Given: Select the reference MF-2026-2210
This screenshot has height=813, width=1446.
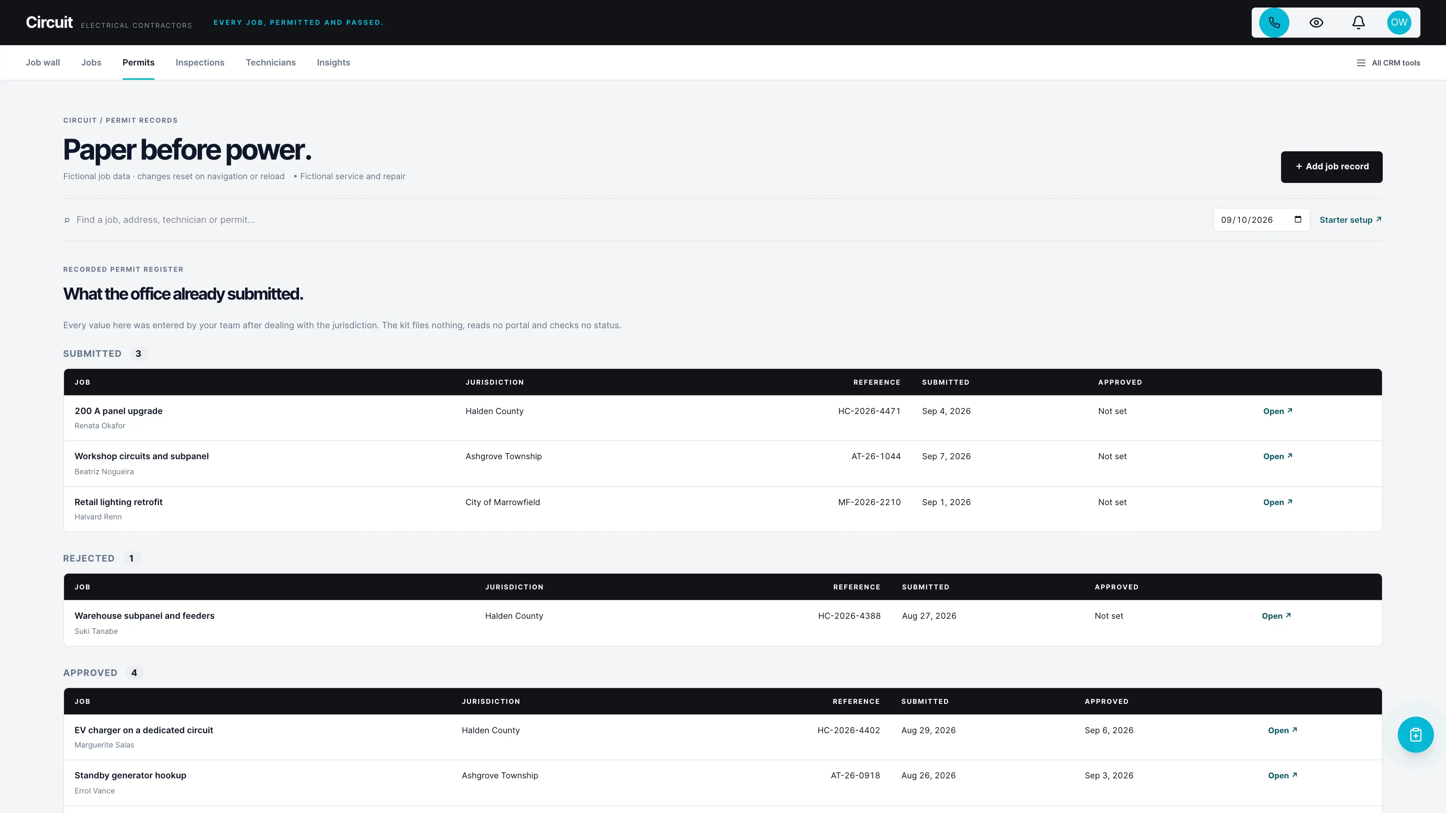Looking at the screenshot, I should [x=869, y=502].
